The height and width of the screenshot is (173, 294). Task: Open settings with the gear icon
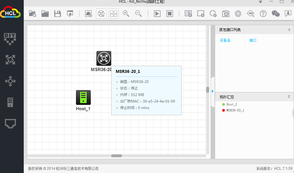238,14
